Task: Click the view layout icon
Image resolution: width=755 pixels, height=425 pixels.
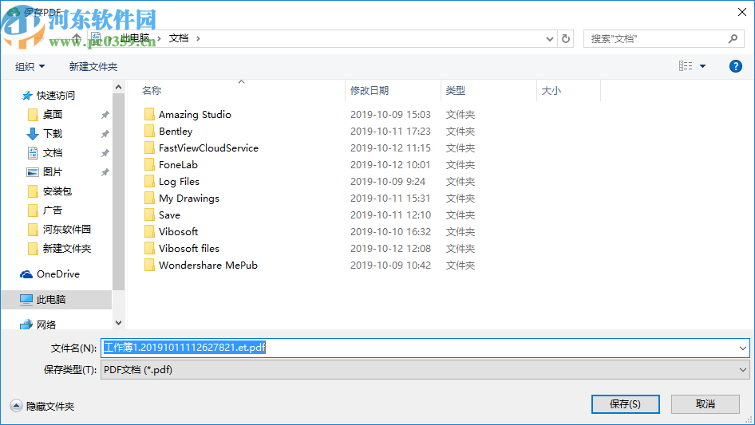Action: 686,66
